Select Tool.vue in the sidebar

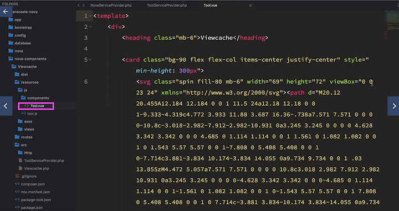point(36,106)
